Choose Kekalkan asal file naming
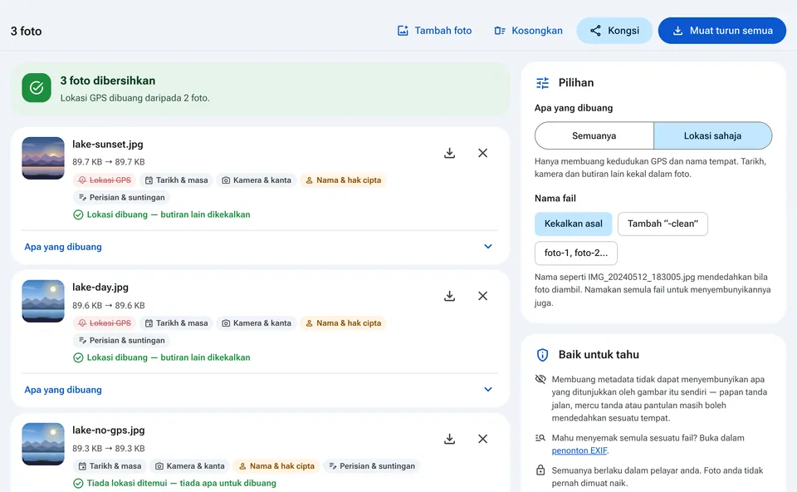The height and width of the screenshot is (492, 797). [574, 224]
